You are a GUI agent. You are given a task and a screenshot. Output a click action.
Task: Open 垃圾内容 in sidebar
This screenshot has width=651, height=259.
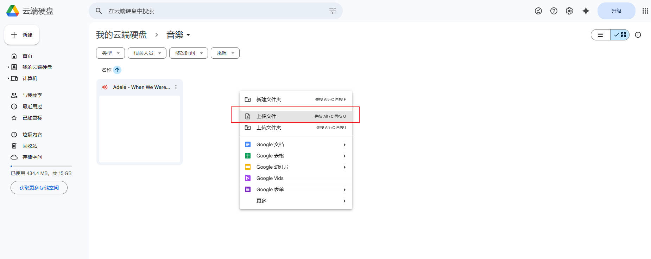pyautogui.click(x=32, y=135)
